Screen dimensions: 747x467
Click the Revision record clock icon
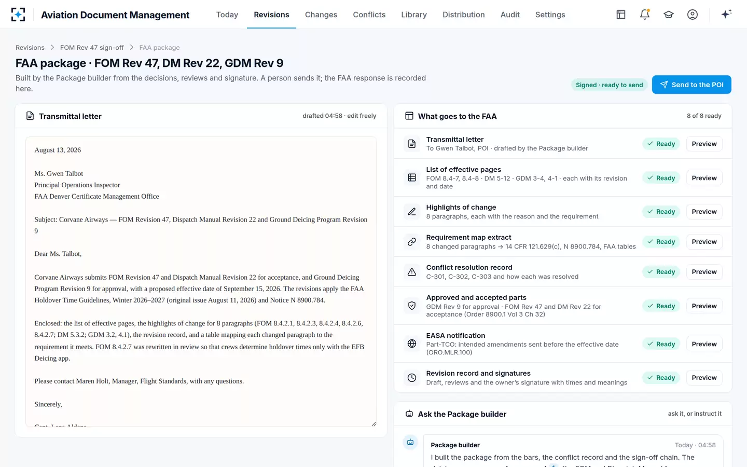412,378
